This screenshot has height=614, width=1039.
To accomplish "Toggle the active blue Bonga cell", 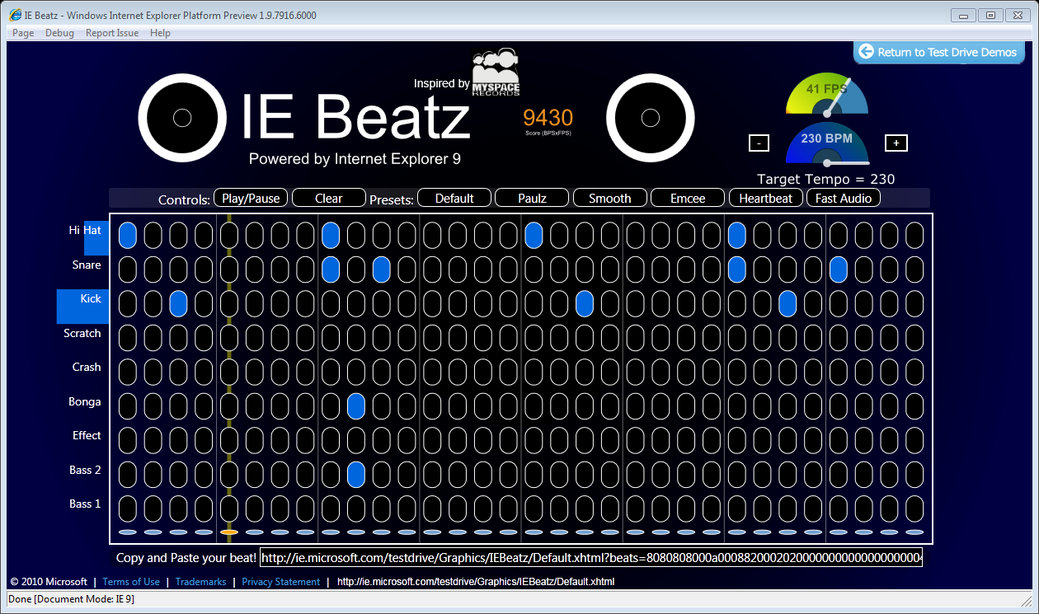I will click(356, 406).
